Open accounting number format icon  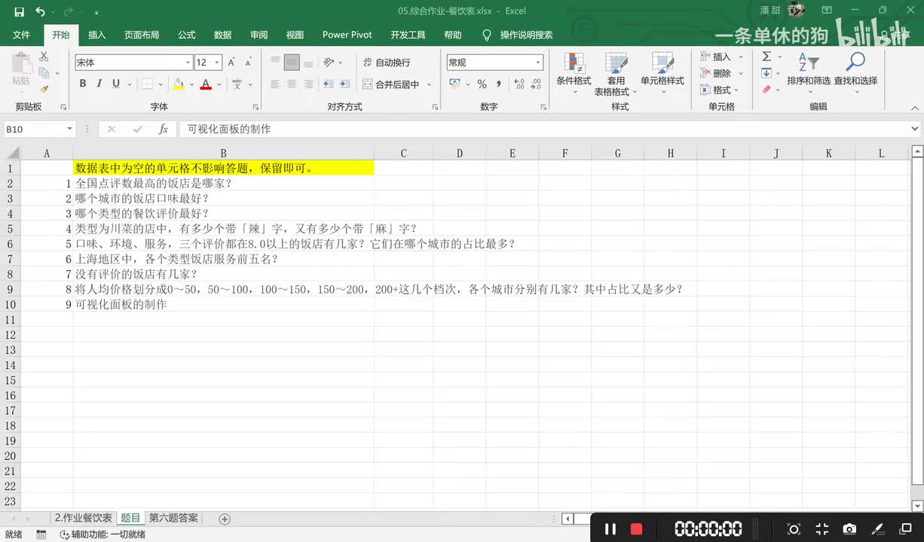455,84
